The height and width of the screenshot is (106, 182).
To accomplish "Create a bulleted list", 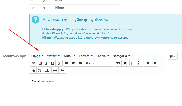I will pos(133,63).
